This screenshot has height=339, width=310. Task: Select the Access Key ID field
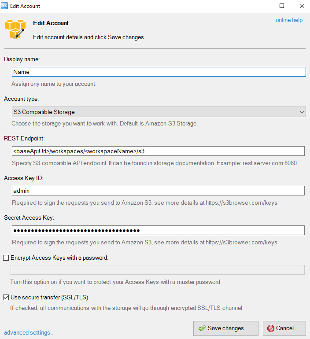158,191
